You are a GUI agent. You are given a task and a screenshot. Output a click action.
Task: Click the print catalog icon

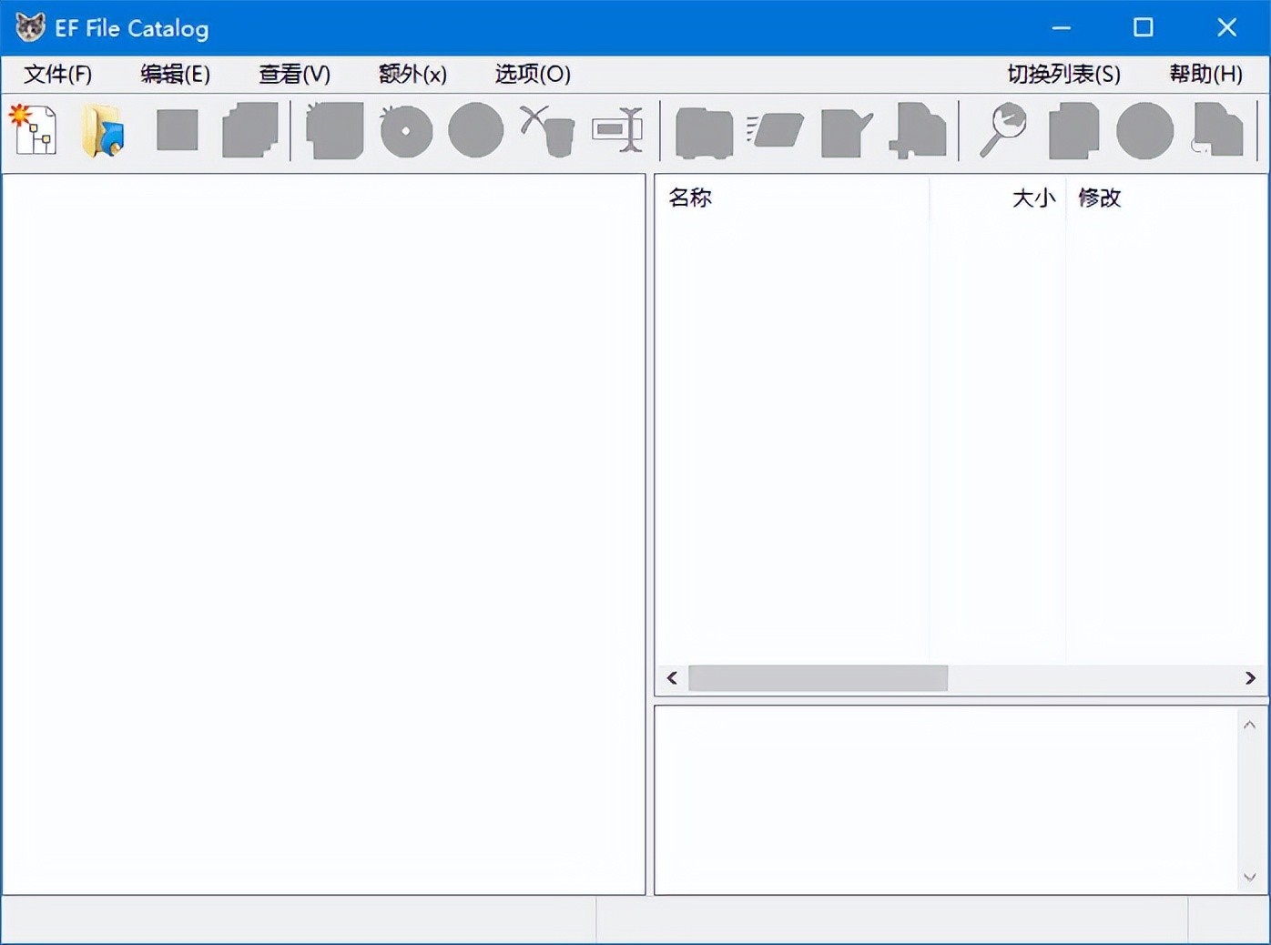pyautogui.click(x=702, y=131)
